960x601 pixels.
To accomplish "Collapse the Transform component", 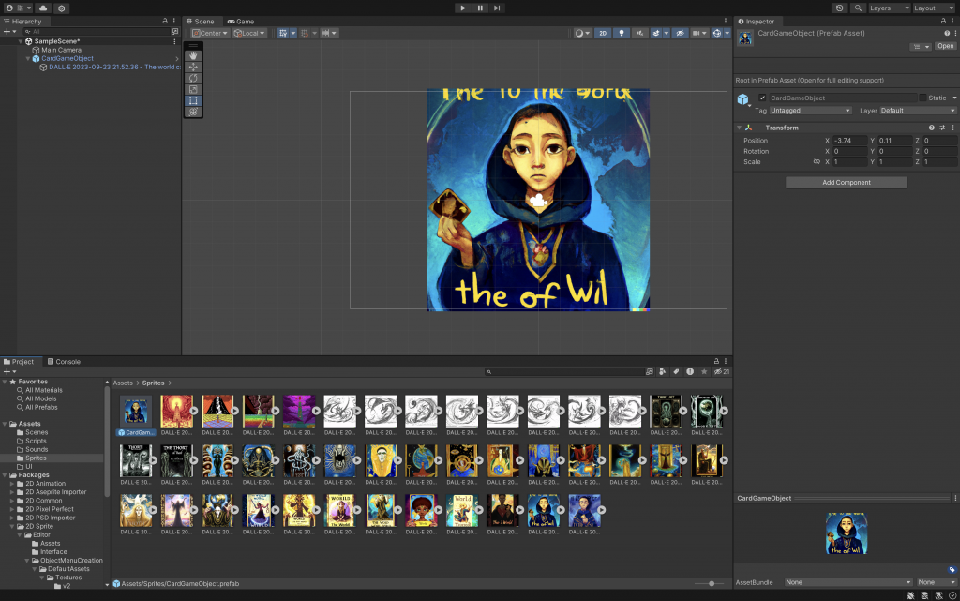I will tap(739, 128).
